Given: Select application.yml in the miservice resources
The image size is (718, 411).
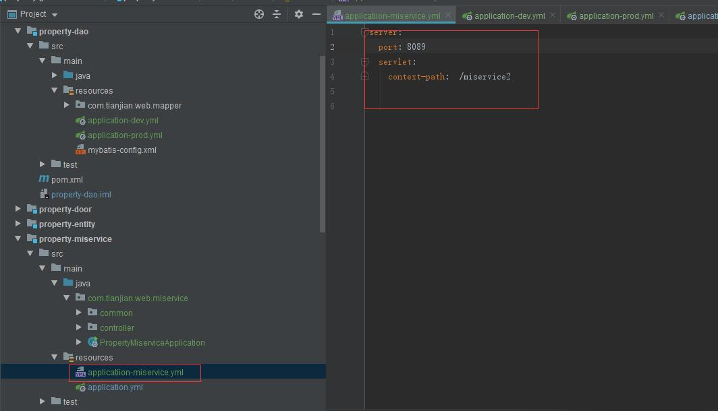Looking at the screenshot, I should (115, 387).
